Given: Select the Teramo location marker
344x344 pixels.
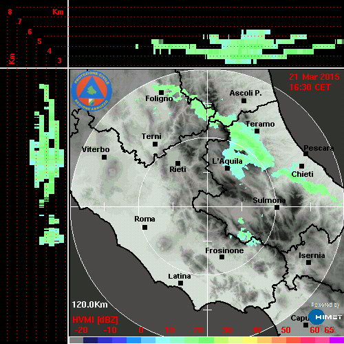Looking at the screenshot, I should pos(257,131).
